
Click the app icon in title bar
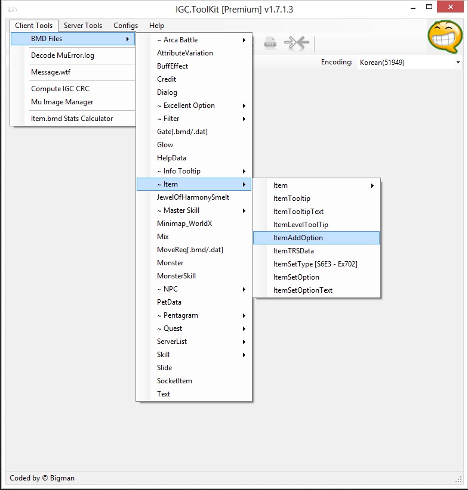(x=13, y=10)
